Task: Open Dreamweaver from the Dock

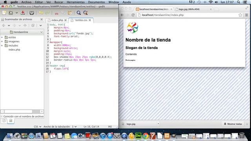Action: tap(138, 136)
